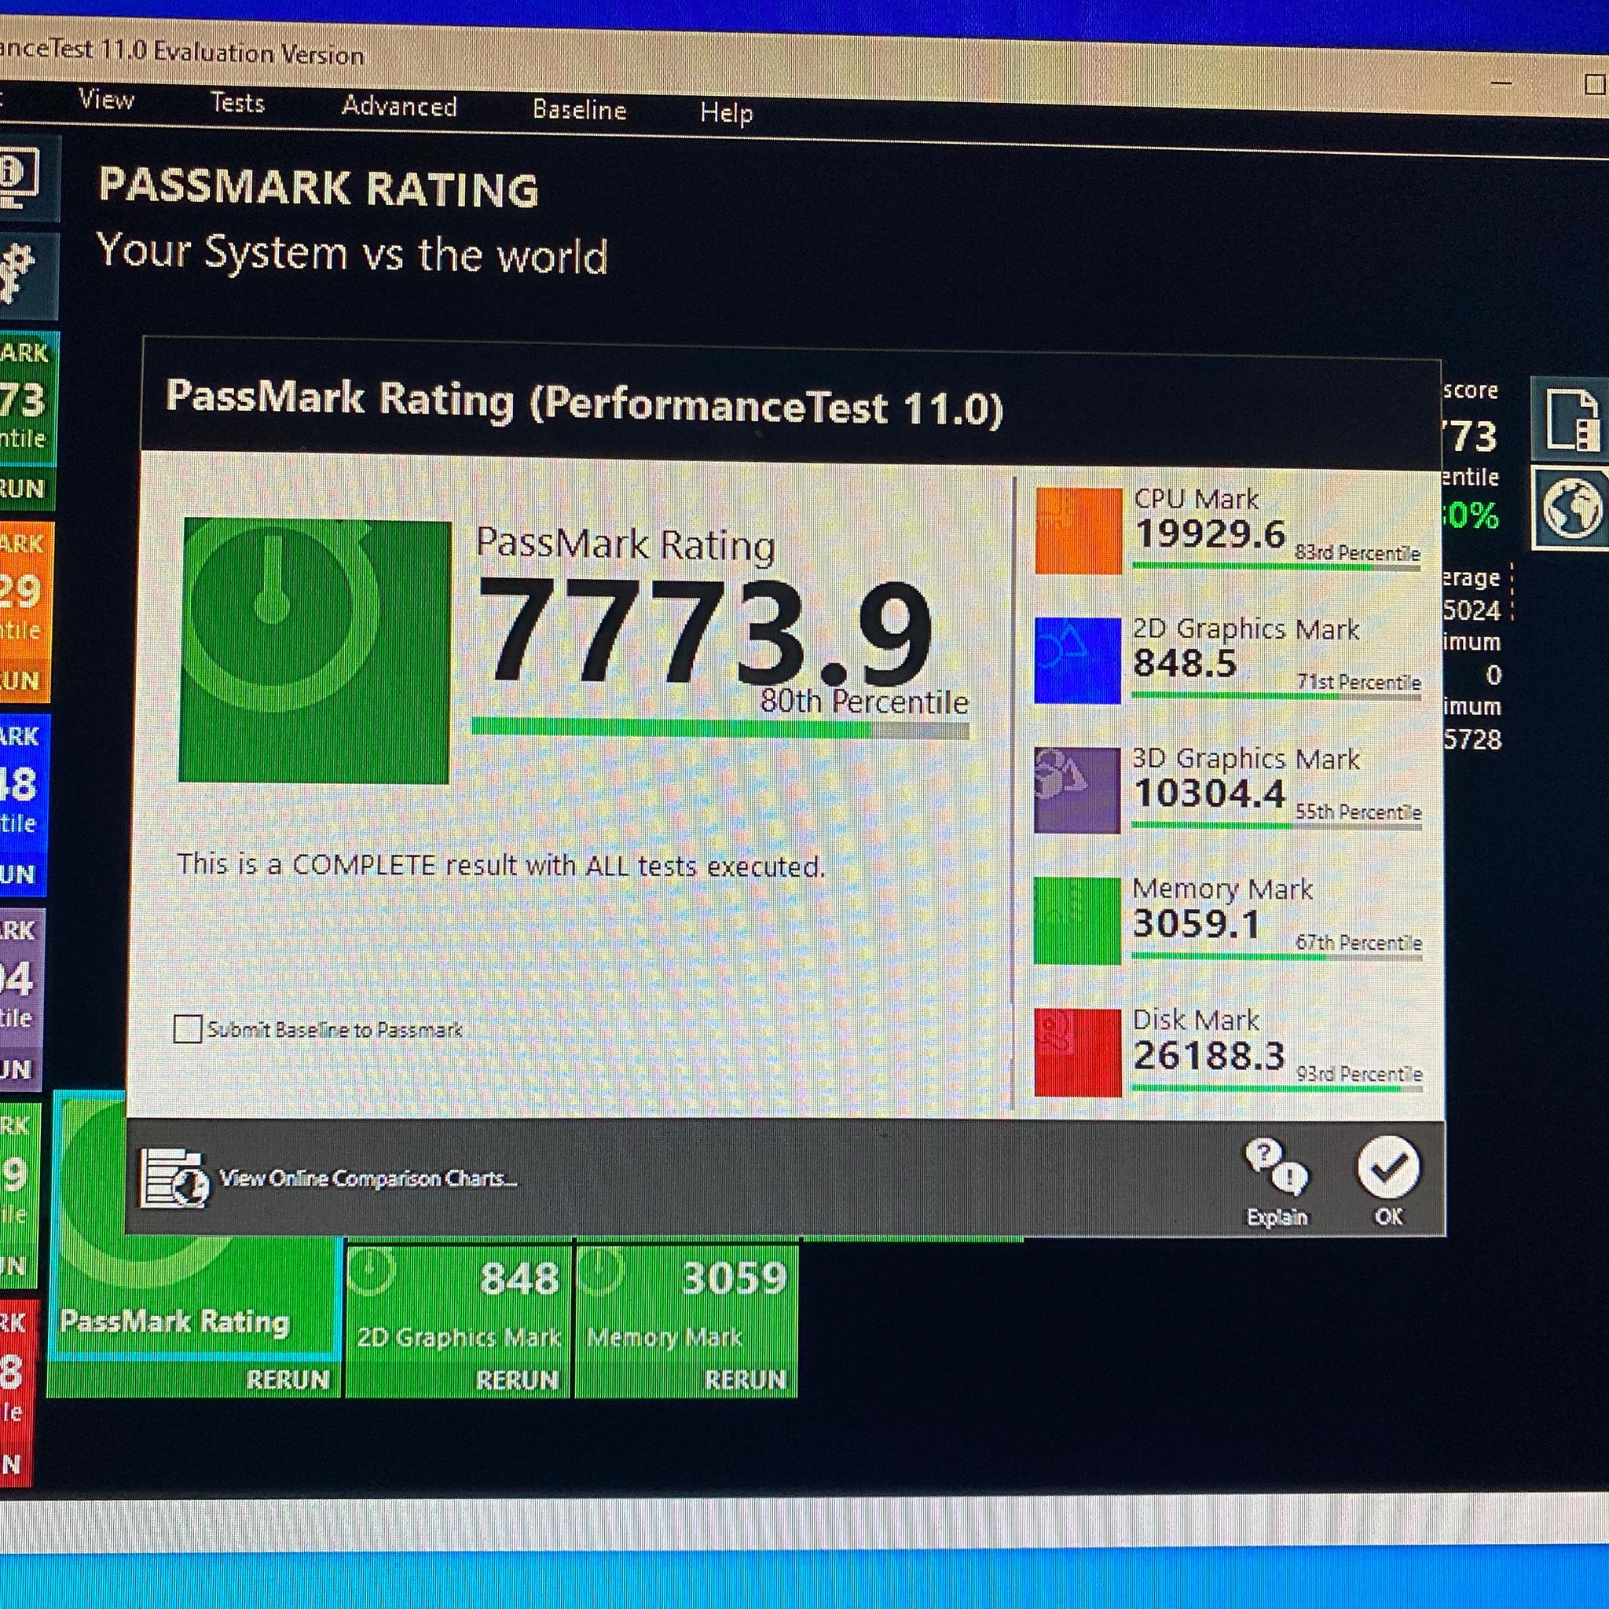Confirm dialog with OK checkmark
The height and width of the screenshot is (1609, 1609).
[x=1388, y=1181]
